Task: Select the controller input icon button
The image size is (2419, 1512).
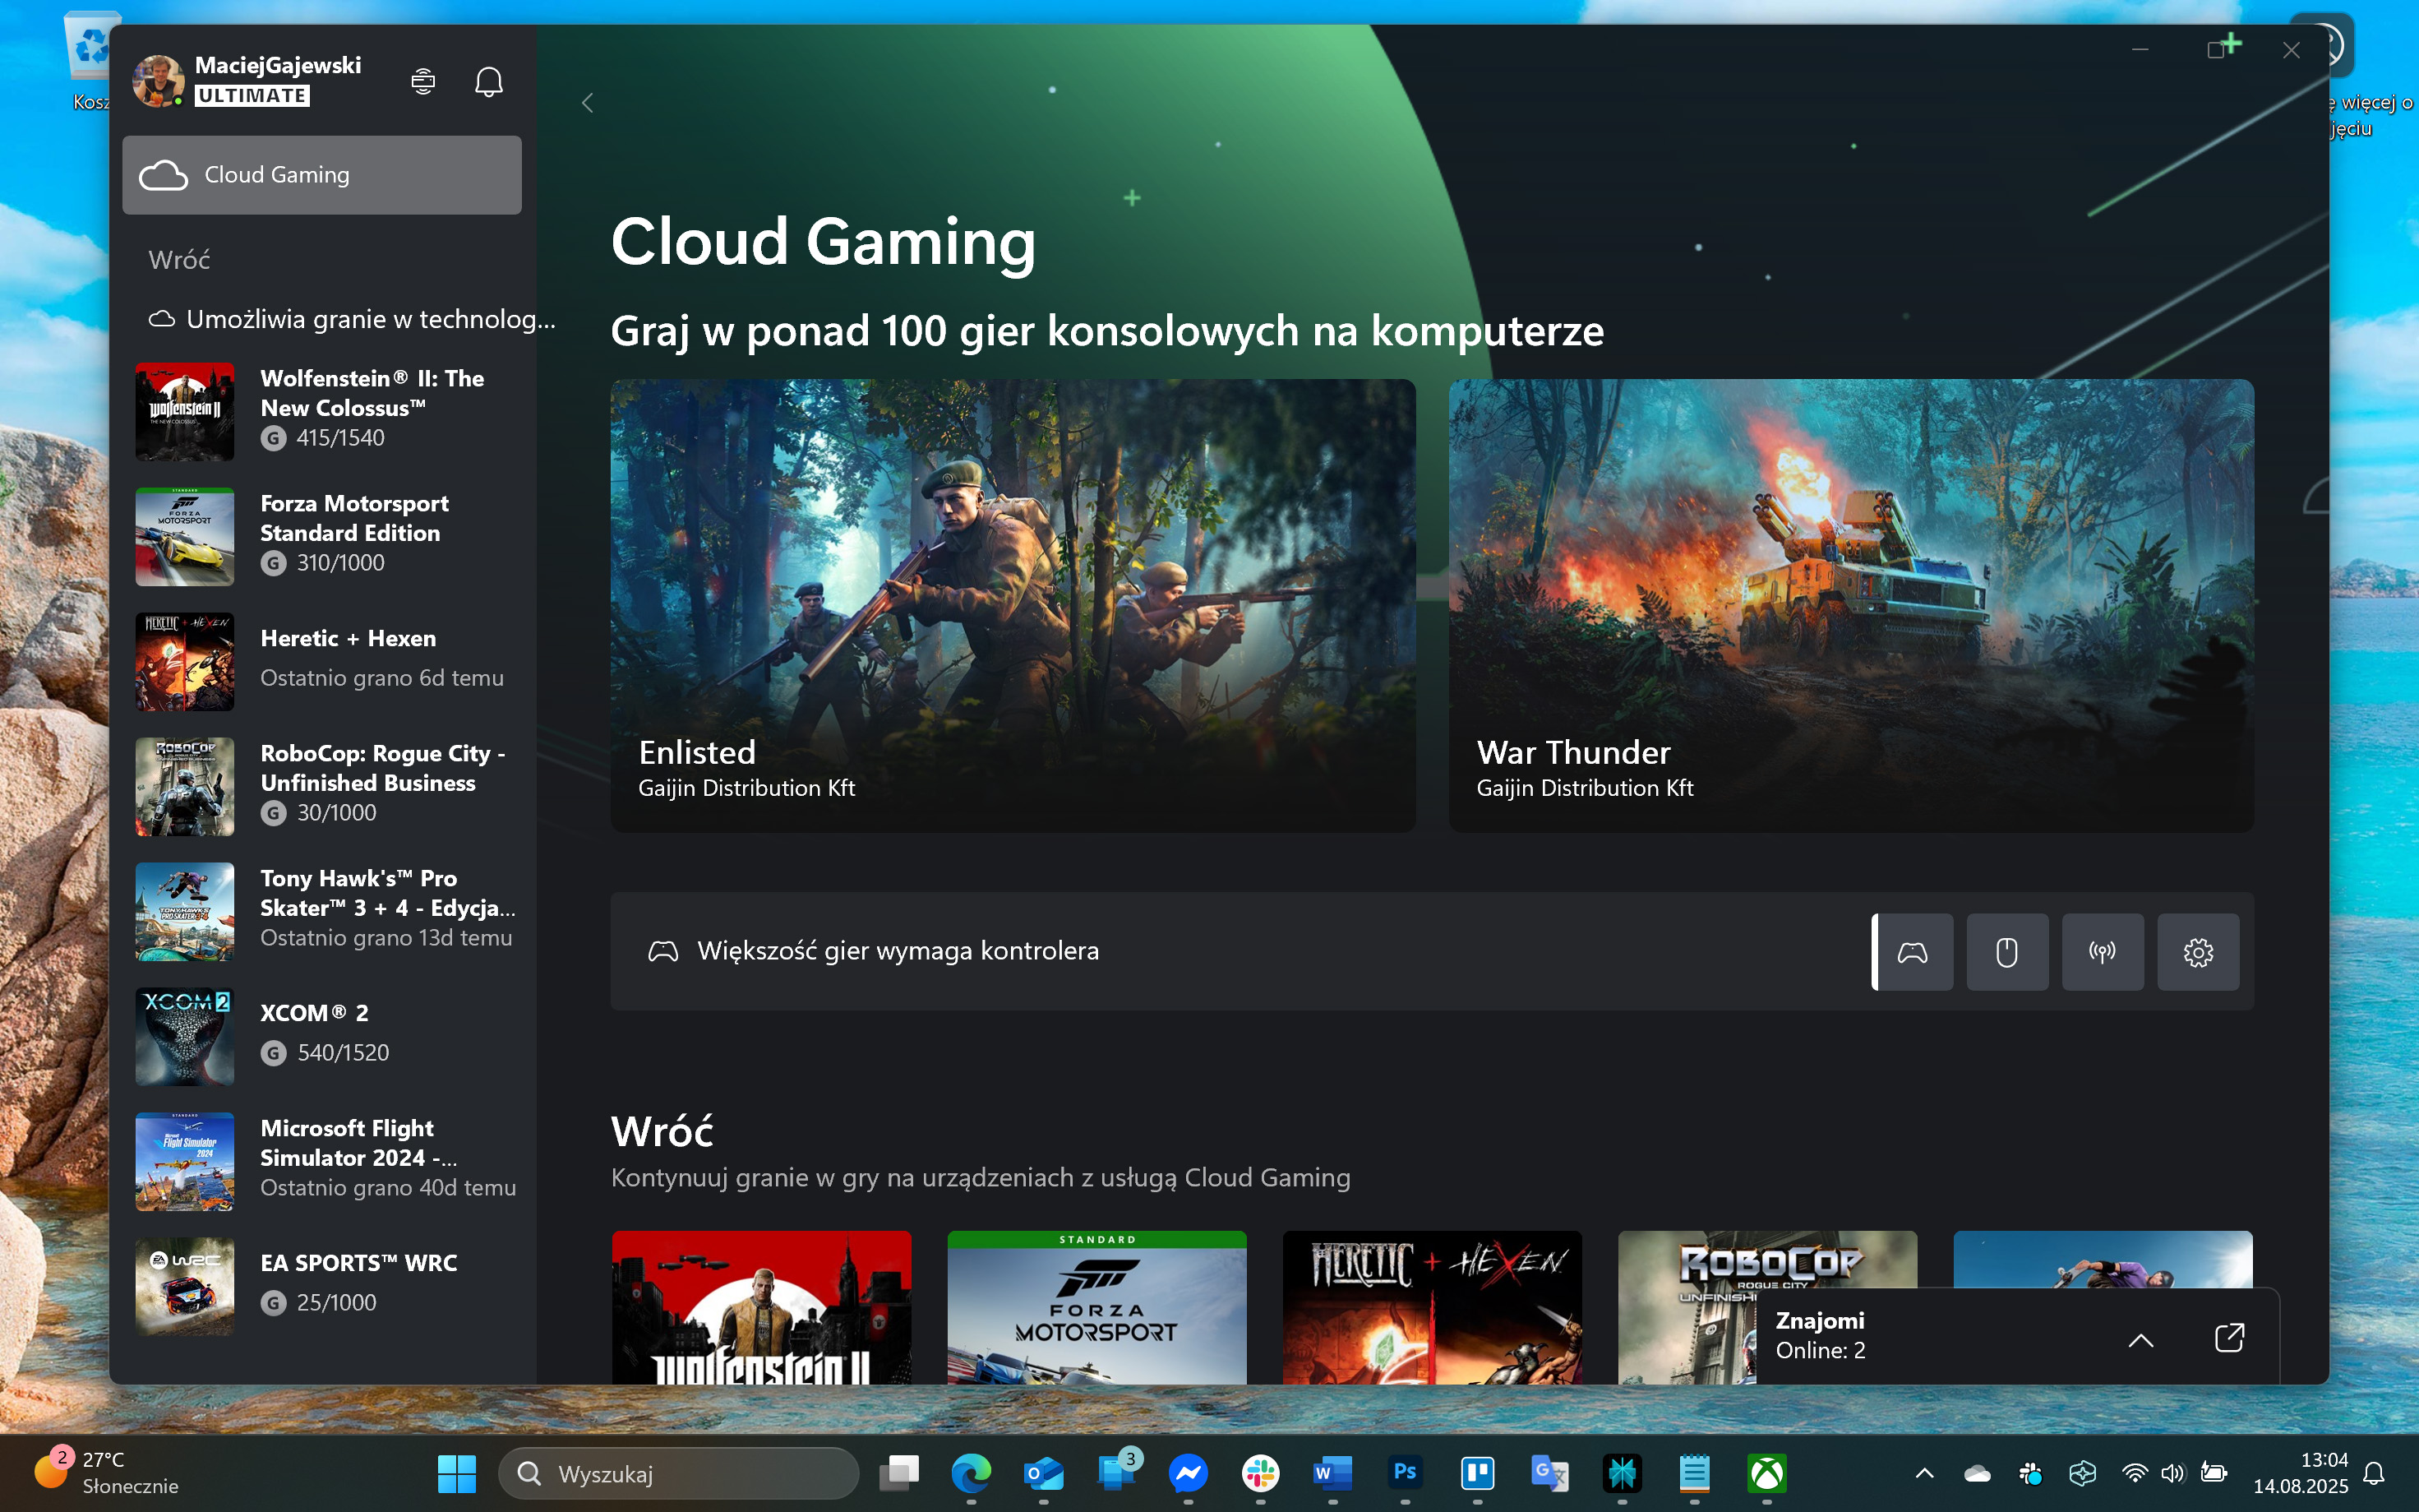Action: pyautogui.click(x=1912, y=951)
